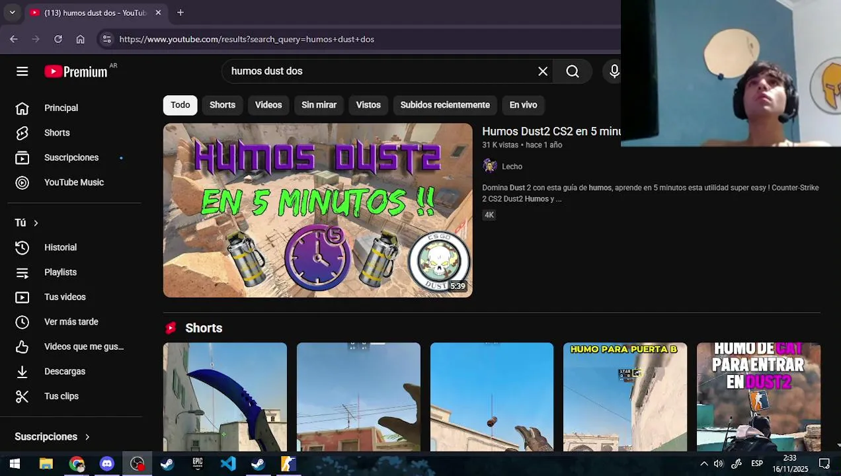
Task: Clear the search box with the X
Action: 543,71
